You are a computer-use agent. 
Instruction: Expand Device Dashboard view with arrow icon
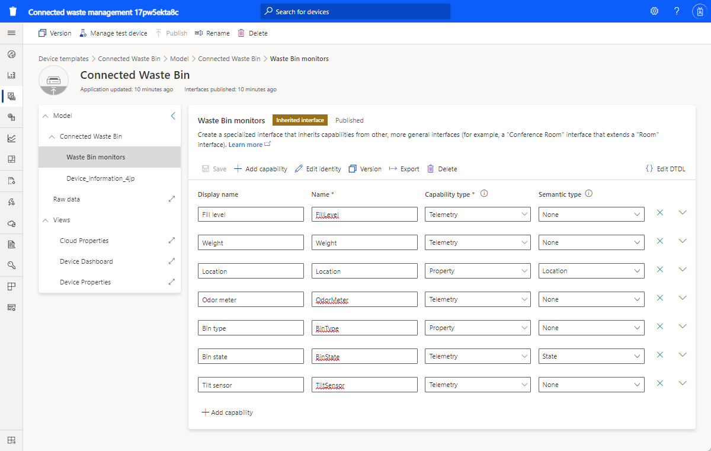[172, 261]
